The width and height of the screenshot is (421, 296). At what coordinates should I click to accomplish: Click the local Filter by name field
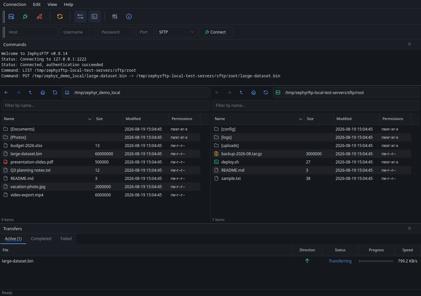pyautogui.click(x=105, y=106)
